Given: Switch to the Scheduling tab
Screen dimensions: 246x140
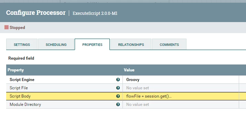Looking at the screenshot, I should coord(56,44).
